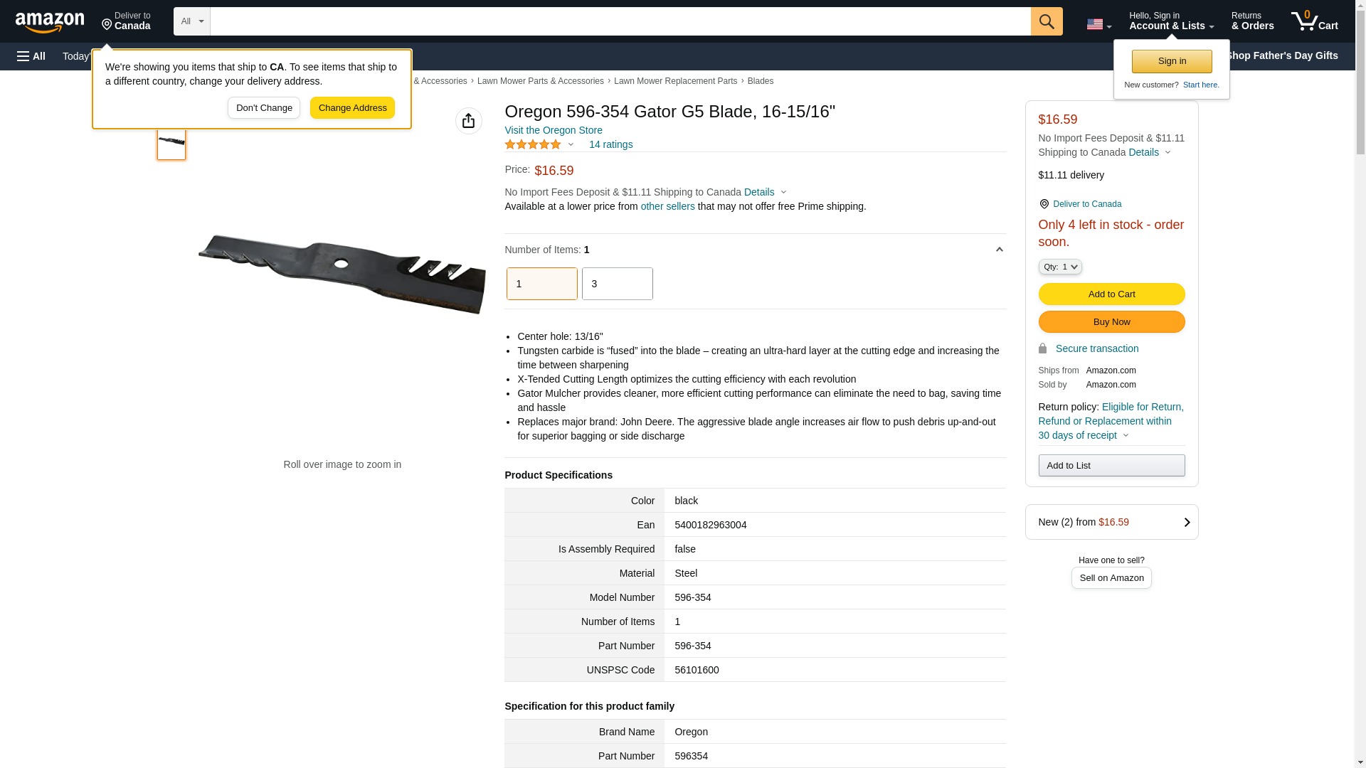
Task: Click into the Amazon search field
Action: coord(620,21)
